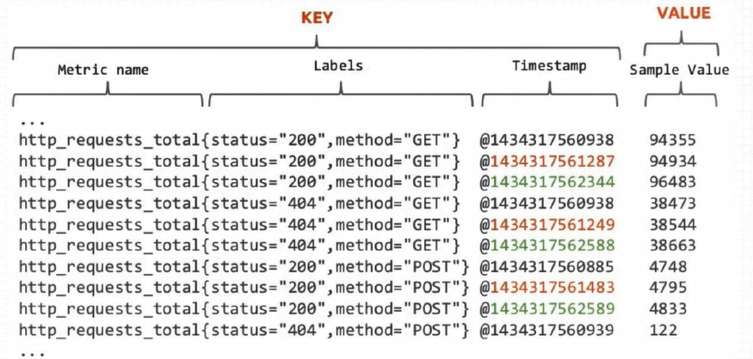This screenshot has width=753, height=359.
Task: Click timestamp @1434317560885
Action: [547, 266]
